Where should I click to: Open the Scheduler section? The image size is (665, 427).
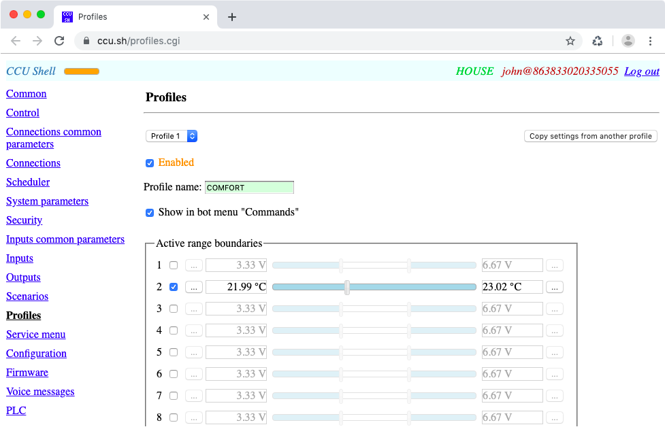click(x=28, y=182)
